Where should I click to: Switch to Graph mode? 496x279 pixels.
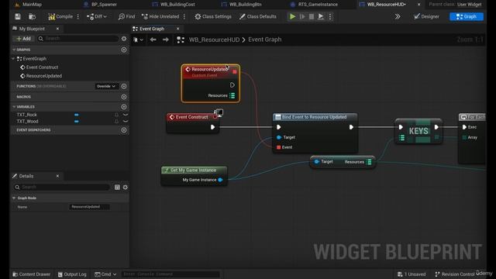coord(467,16)
